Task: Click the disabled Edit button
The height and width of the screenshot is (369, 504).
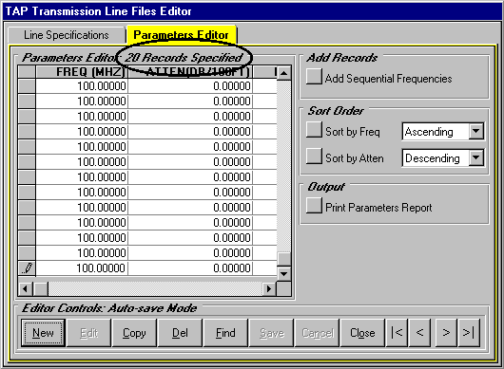Action: click(88, 333)
